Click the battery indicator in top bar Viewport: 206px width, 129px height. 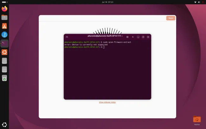click(x=203, y=2)
